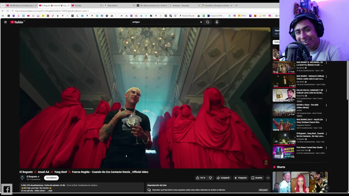349x196 pixels.
Task: Switch to the TikTok browser tab
Action: [x=152, y=5]
